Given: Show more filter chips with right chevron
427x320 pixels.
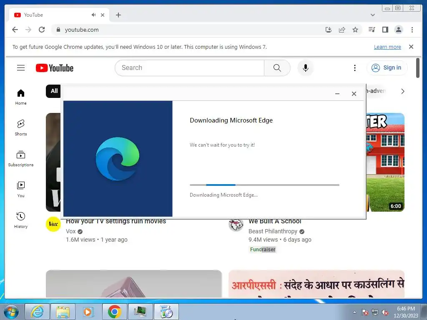Looking at the screenshot, I should [403, 91].
